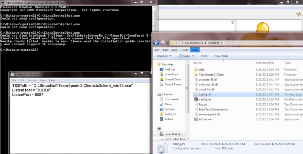Select the log.txt file icon
The image size is (303, 154).
196,104
